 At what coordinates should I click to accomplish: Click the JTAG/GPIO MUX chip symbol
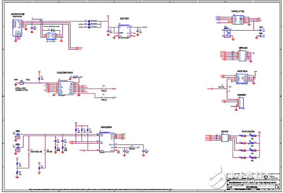click(x=66, y=88)
